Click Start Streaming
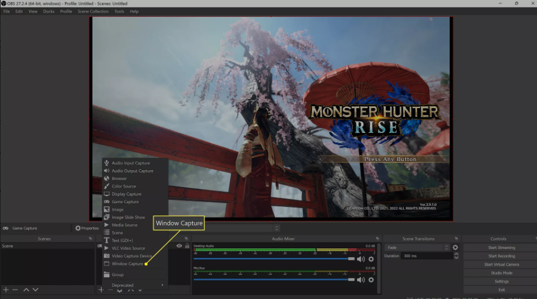The image size is (537, 299). 501,248
